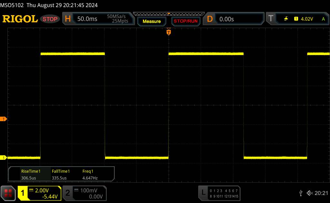Open the 50.0ms timebase scale setting
Image resolution: width=330 pixels, height=203 pixels.
click(x=87, y=19)
